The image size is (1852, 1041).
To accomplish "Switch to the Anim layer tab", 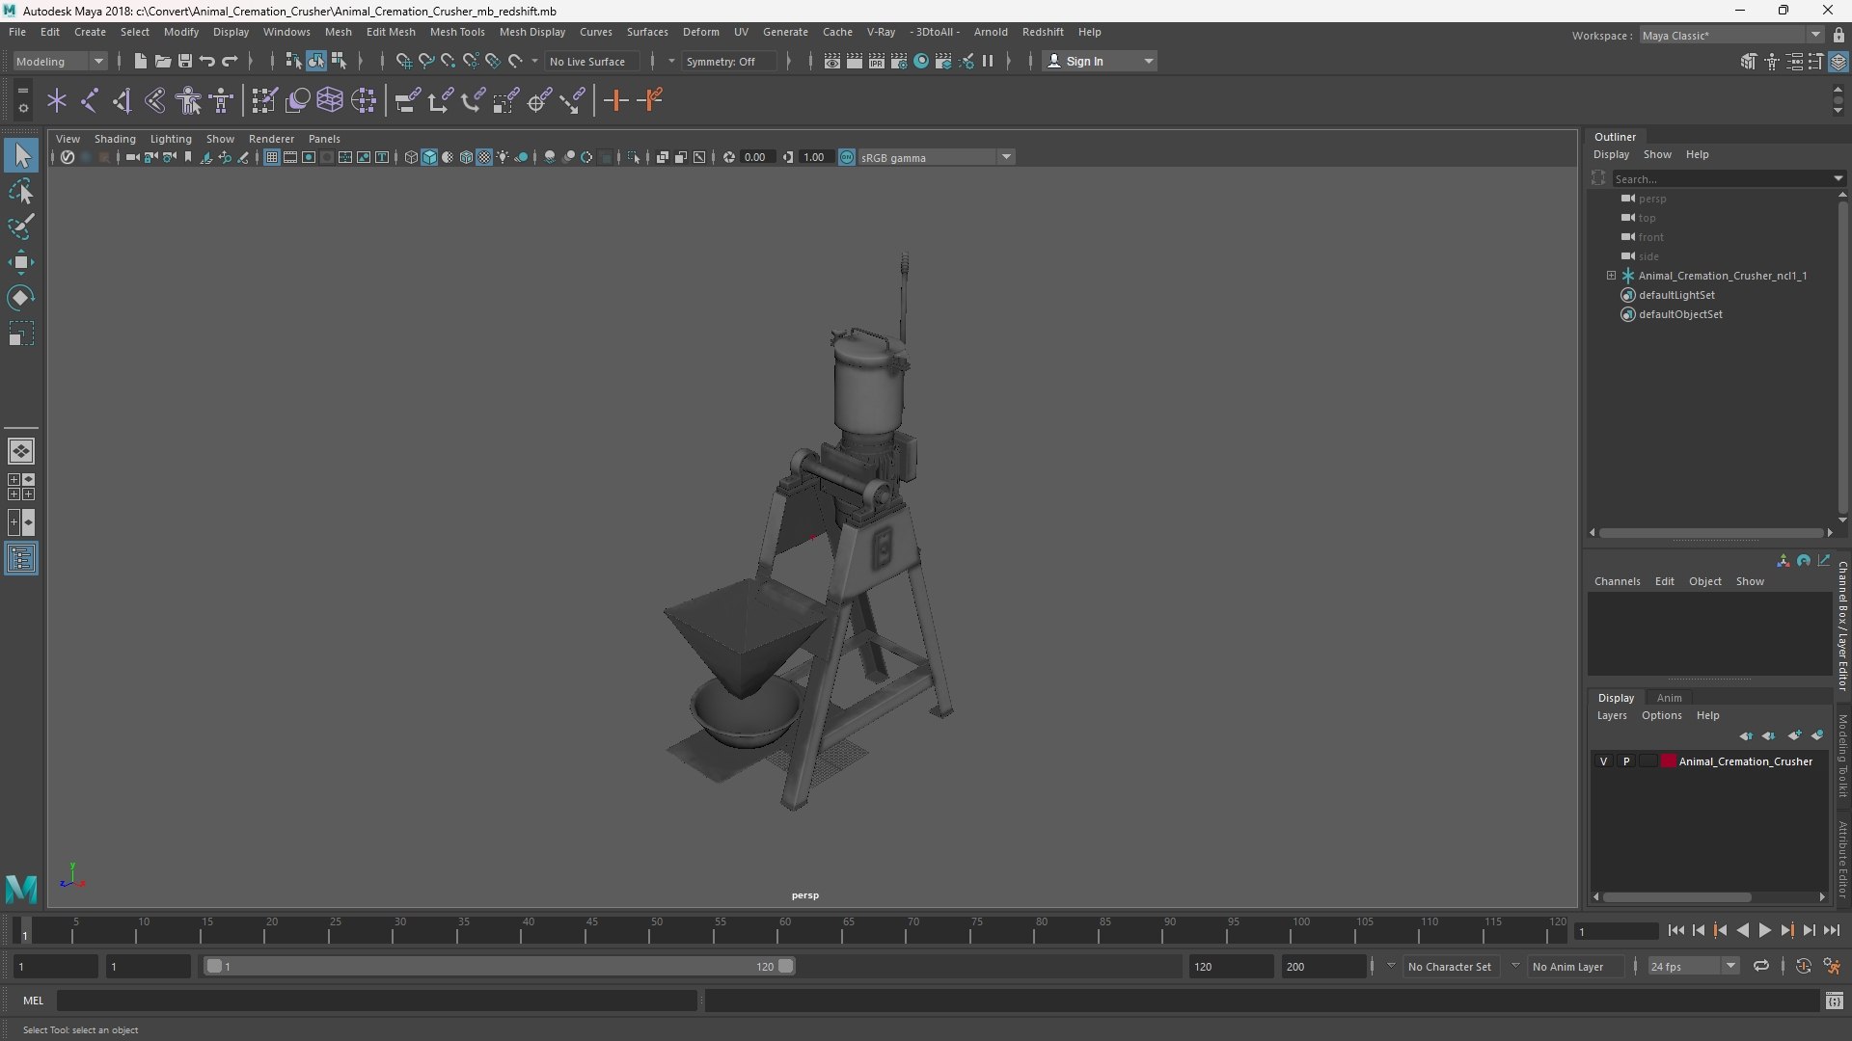I will pyautogui.click(x=1670, y=698).
